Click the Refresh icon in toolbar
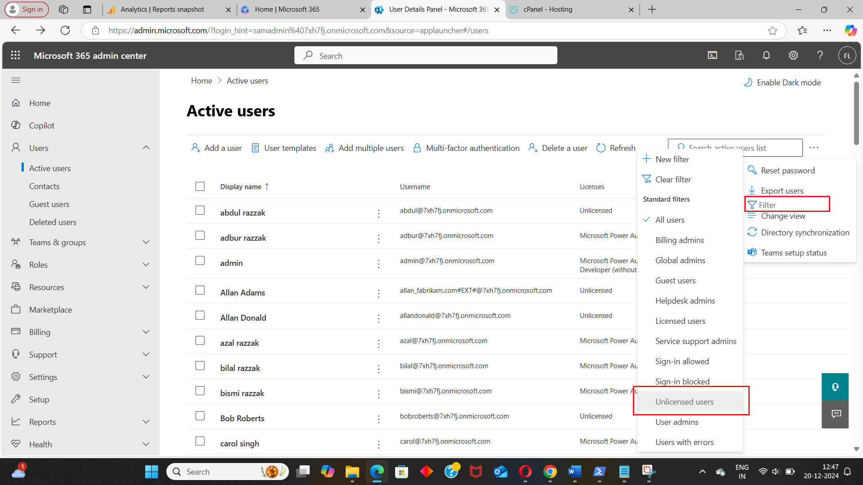This screenshot has width=863, height=485. [x=601, y=148]
